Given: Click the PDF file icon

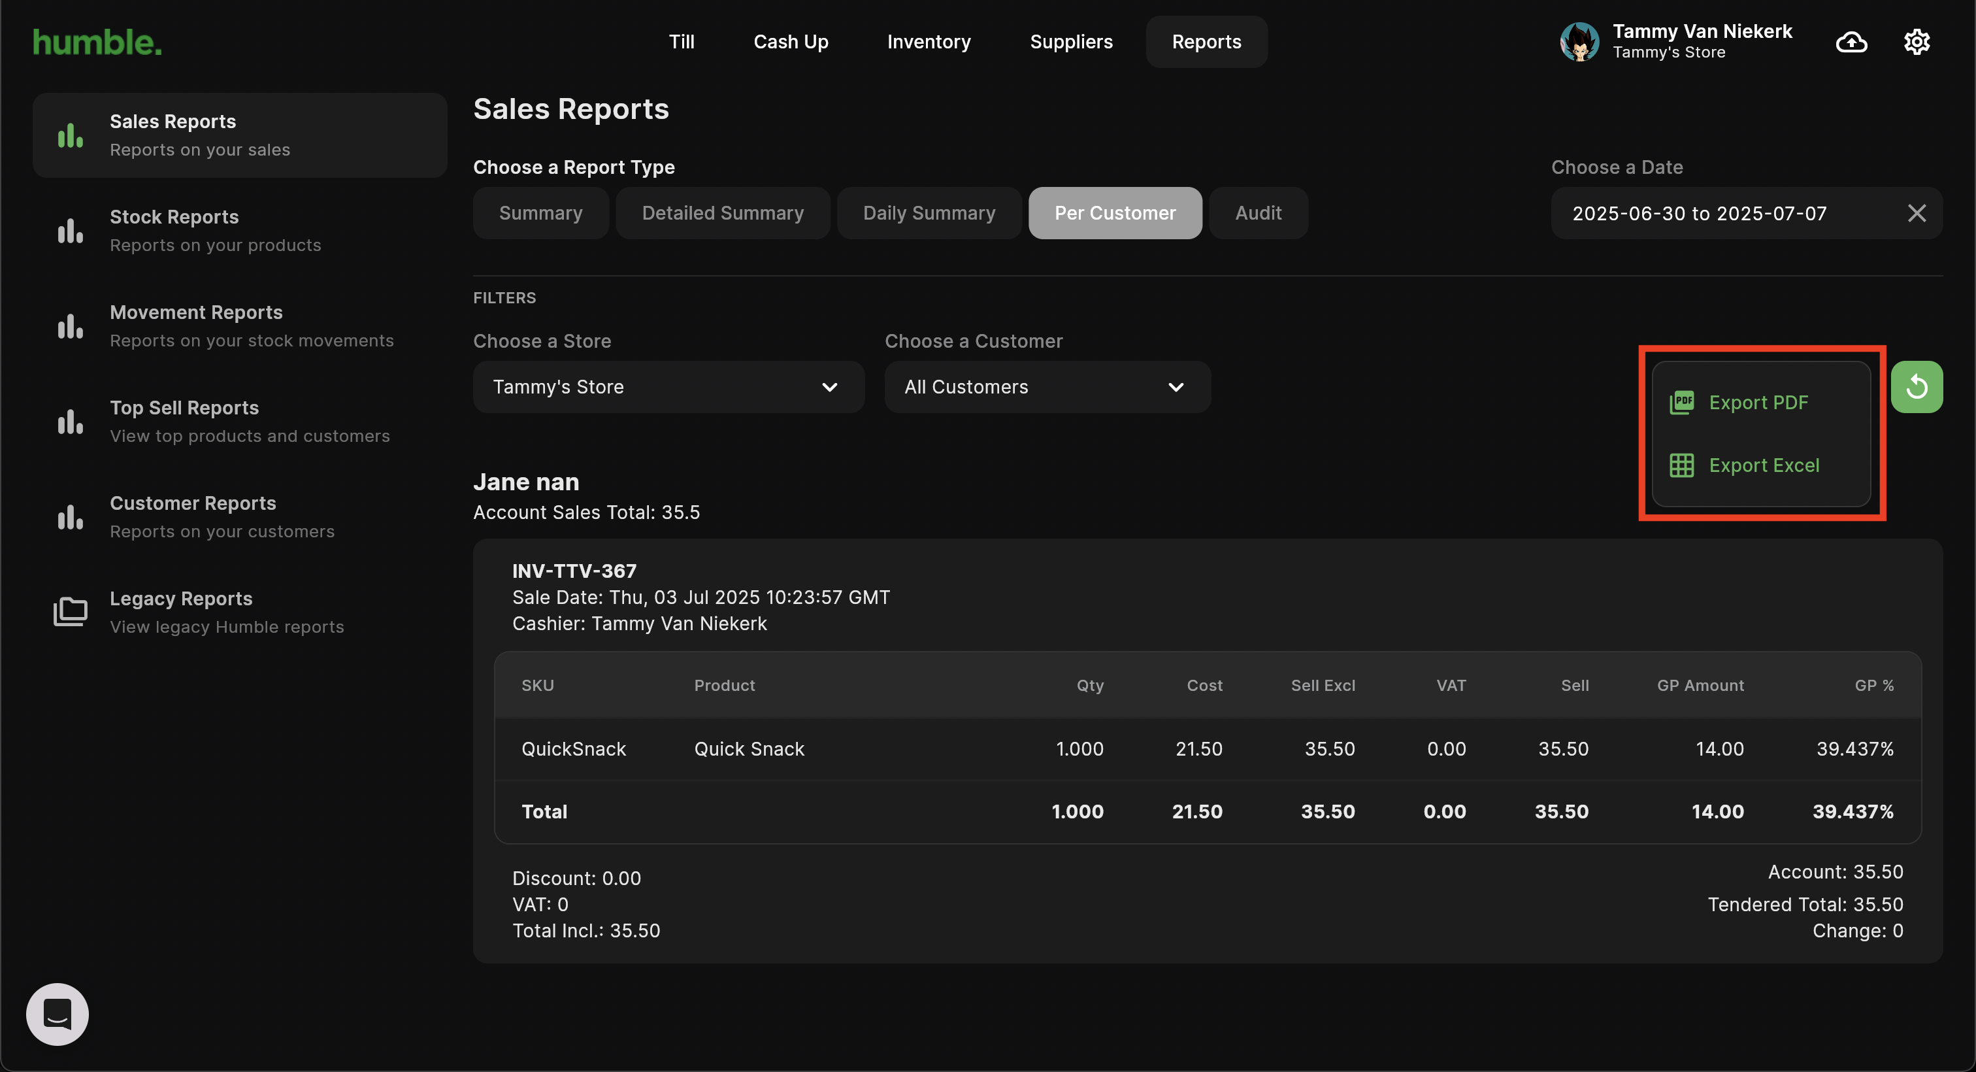Looking at the screenshot, I should tap(1681, 402).
